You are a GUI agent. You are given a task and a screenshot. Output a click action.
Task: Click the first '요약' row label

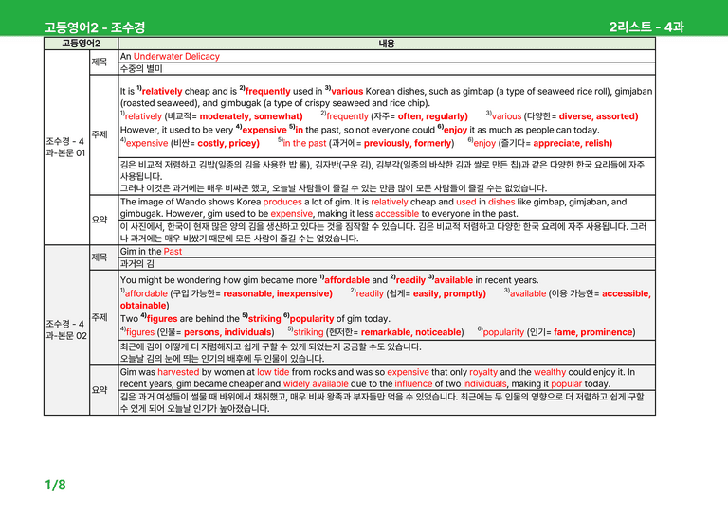tap(100, 220)
